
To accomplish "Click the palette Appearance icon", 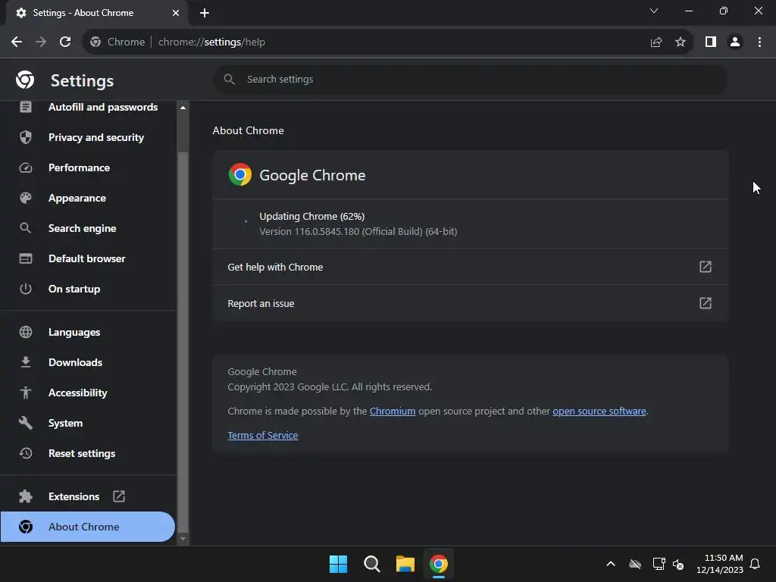I will click(26, 198).
